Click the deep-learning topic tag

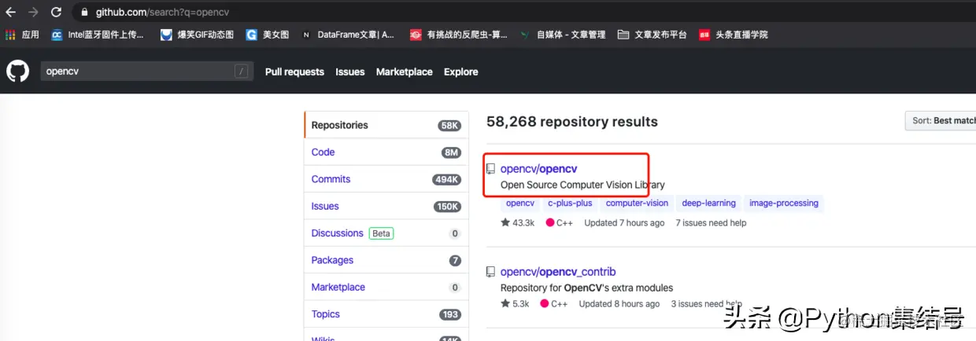pos(709,203)
